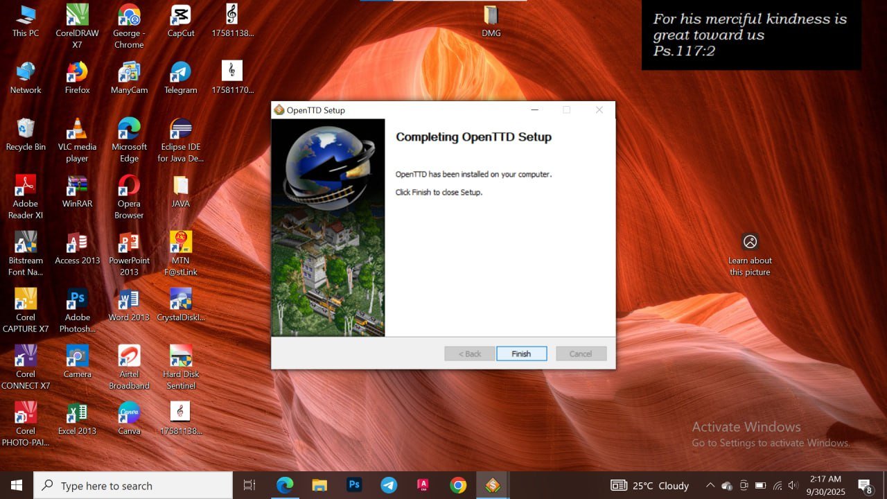The image size is (887, 499).
Task: Select the CapCut desktop shortcut
Action: pos(181,21)
